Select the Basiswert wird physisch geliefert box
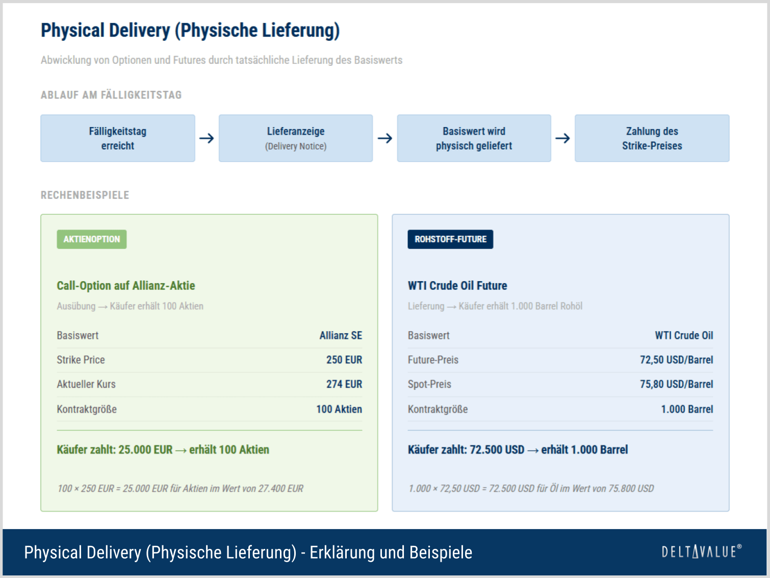770x578 pixels. click(x=474, y=138)
